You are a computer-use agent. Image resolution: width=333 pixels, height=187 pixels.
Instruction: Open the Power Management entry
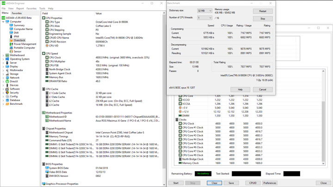pyautogui.click(x=25, y=44)
